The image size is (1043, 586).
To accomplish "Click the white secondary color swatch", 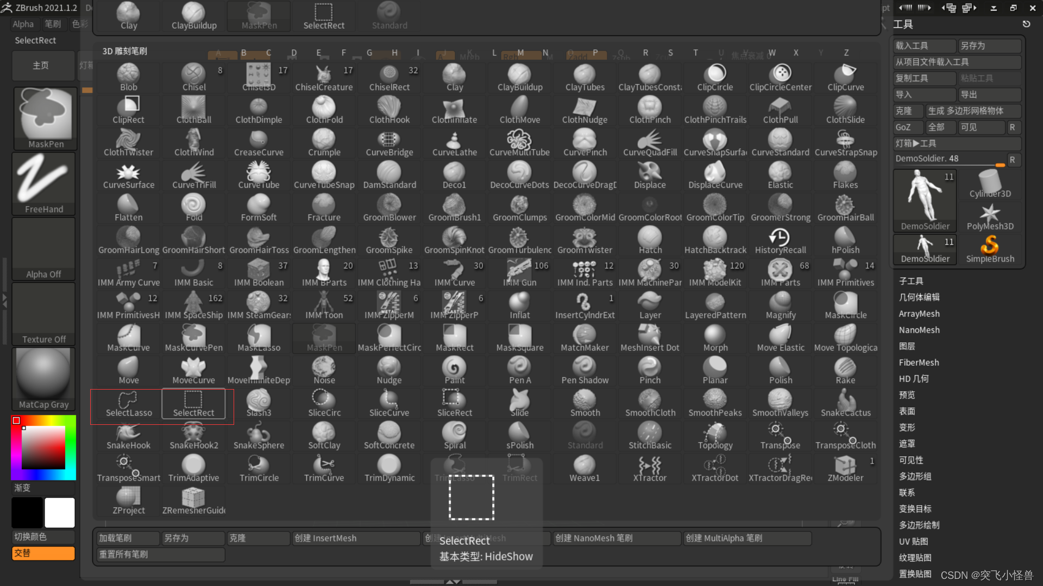I will point(60,513).
